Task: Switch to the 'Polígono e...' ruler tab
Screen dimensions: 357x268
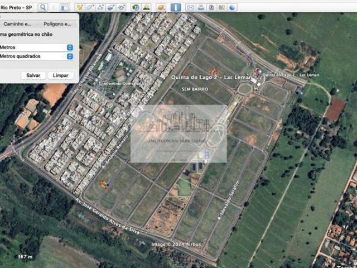Action: [x=57, y=24]
